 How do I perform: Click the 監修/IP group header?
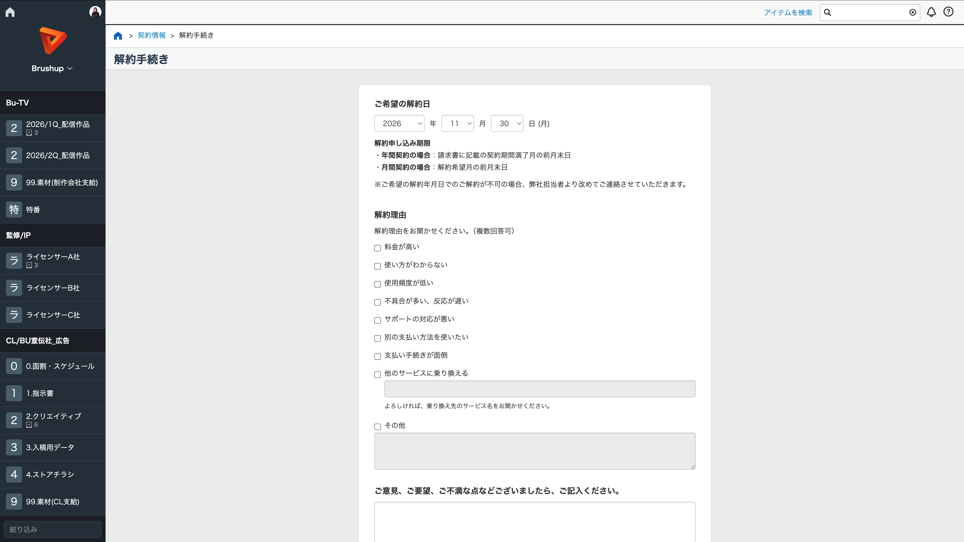53,235
